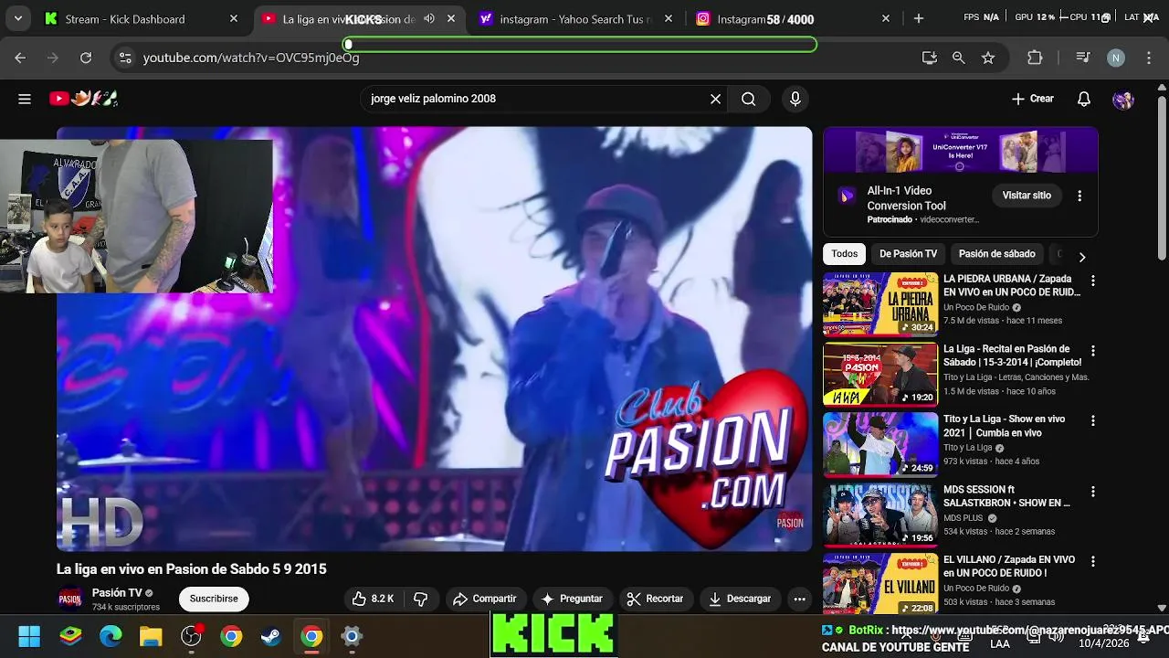Open the browser extensions puzzle icon
The image size is (1169, 658).
(x=1035, y=58)
